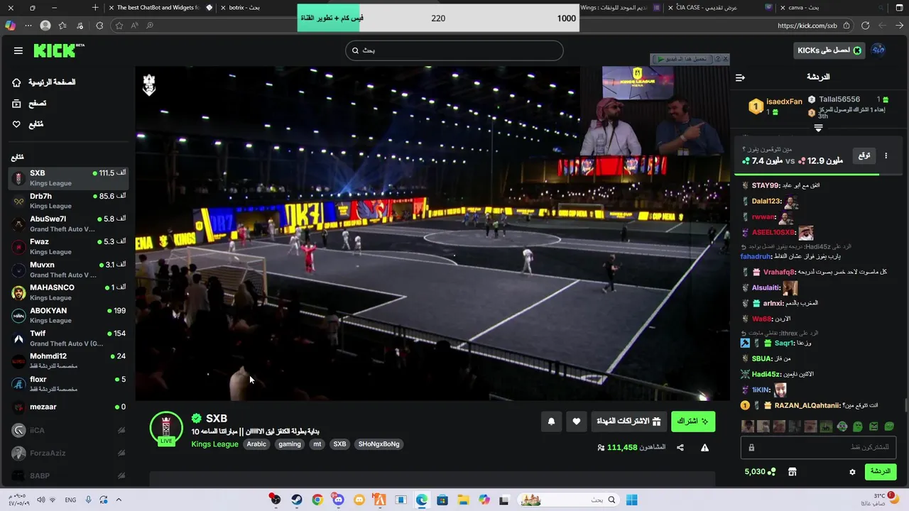Screen dimensions: 909x511
Task: Open the Drb7h channel in the sidebar
Action: [68, 201]
